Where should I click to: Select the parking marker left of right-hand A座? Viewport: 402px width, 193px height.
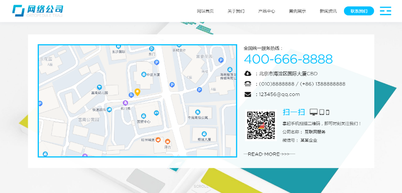click(199, 90)
